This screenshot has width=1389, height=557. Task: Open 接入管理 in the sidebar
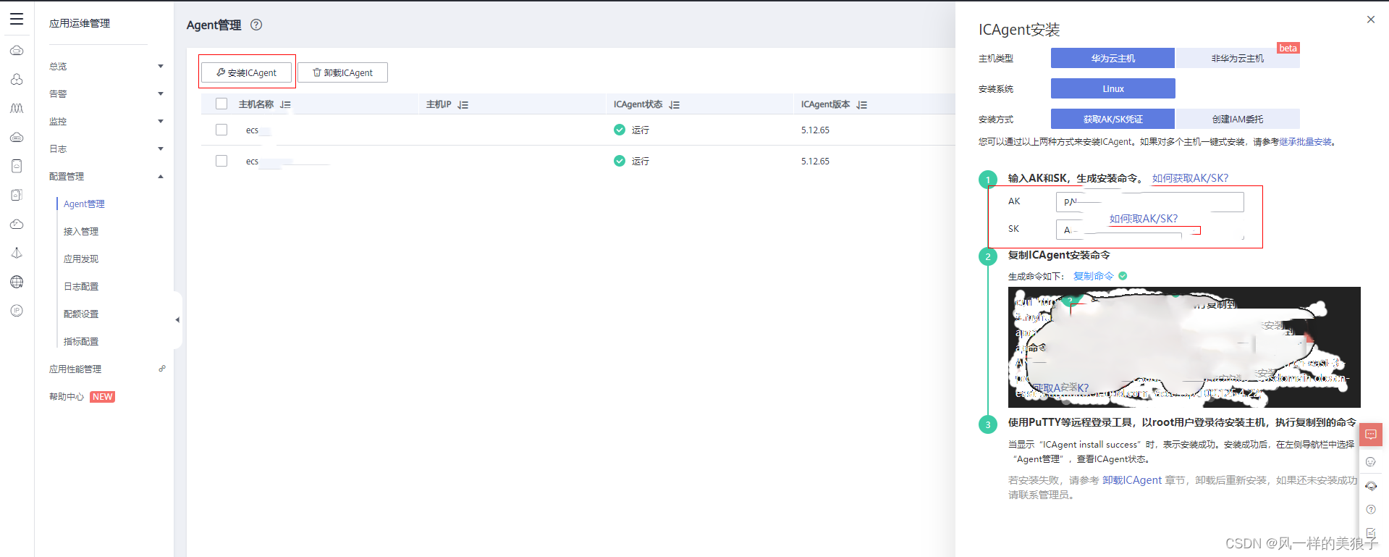(x=81, y=231)
